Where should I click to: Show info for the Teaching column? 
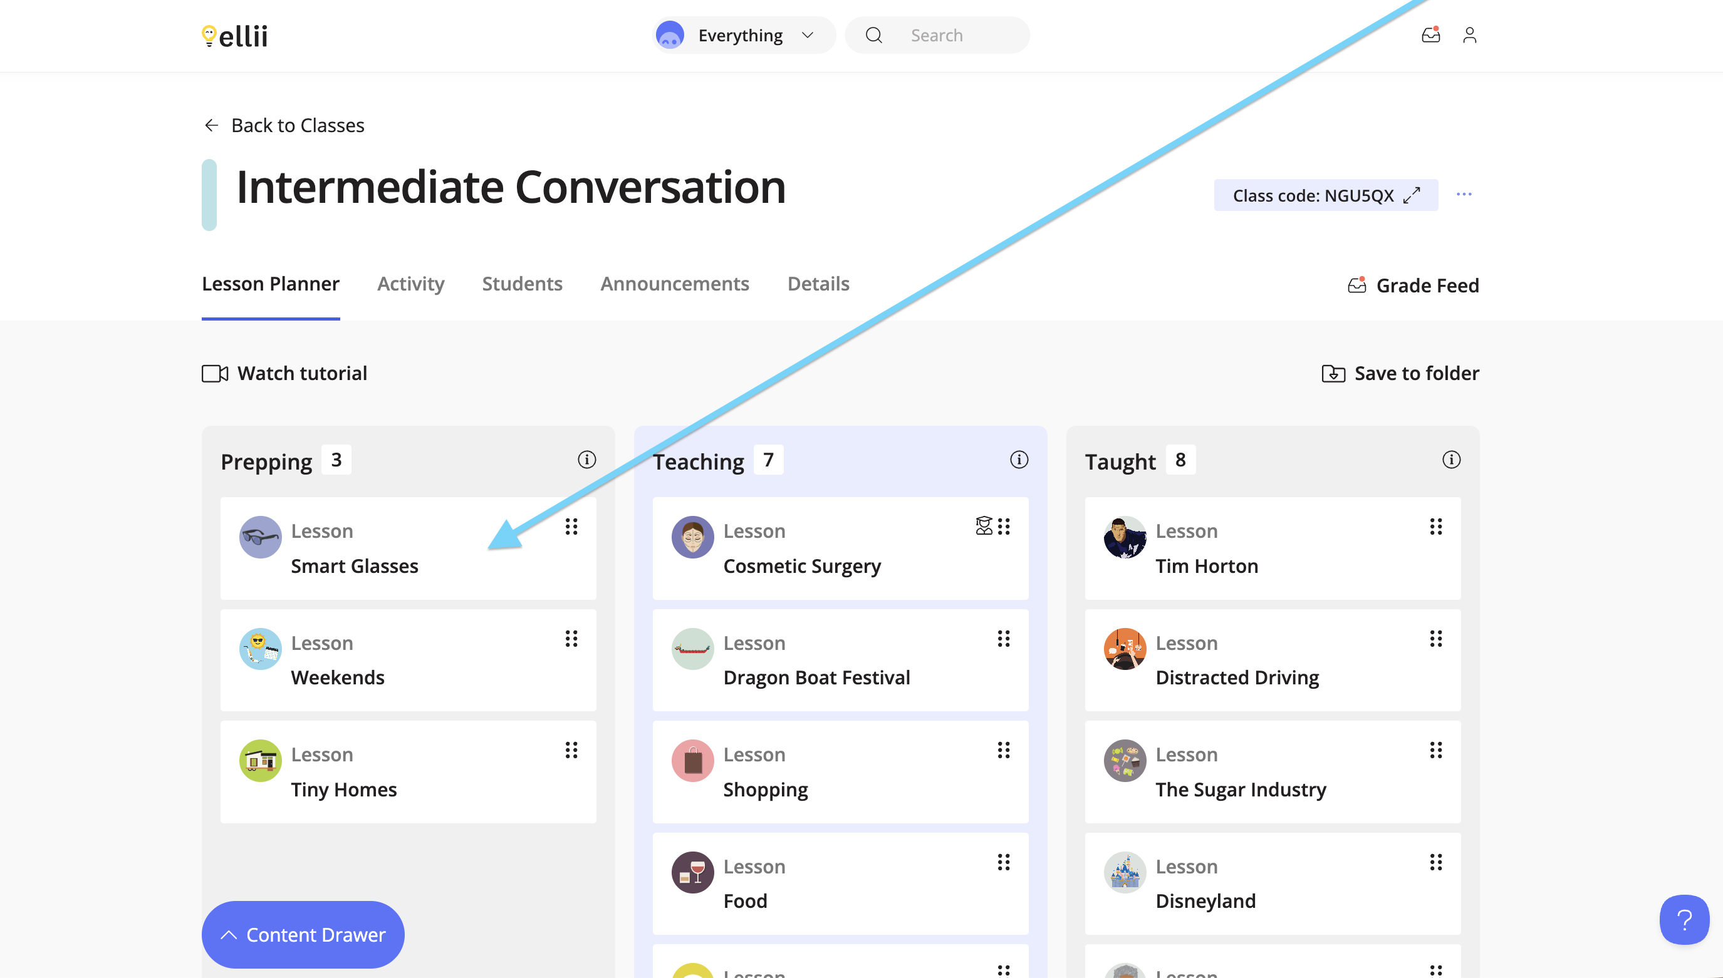[1019, 460]
